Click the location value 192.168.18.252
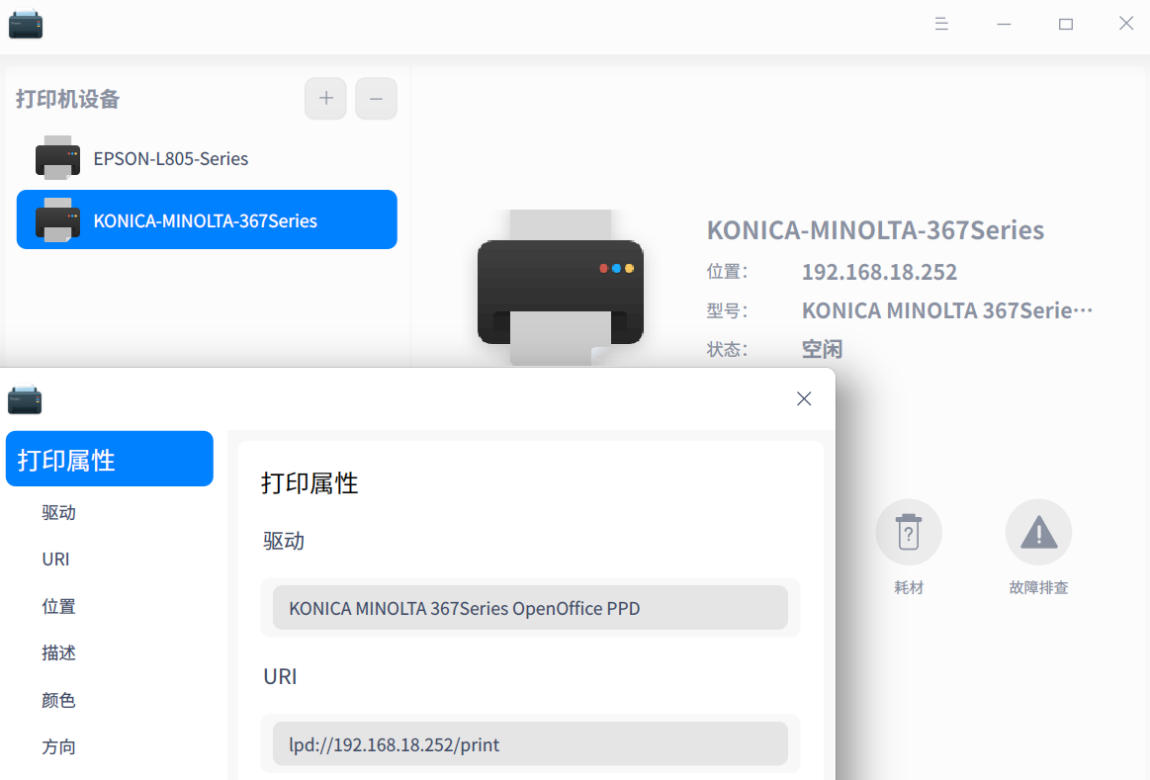Image resolution: width=1150 pixels, height=780 pixels. (x=879, y=272)
